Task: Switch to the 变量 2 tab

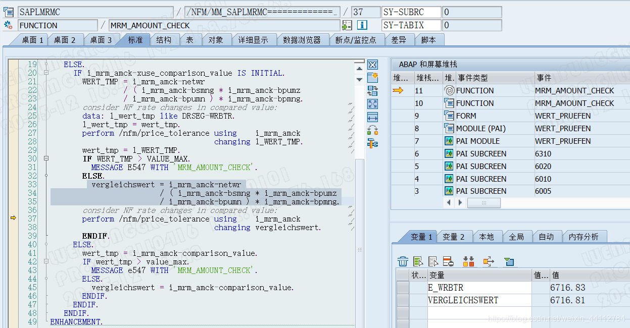Action: (454, 237)
